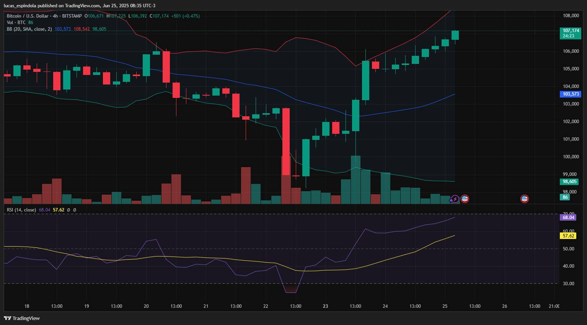Click the BB (20, SMA, close, 2) legend
This screenshot has width=587, height=325.
click(29, 29)
